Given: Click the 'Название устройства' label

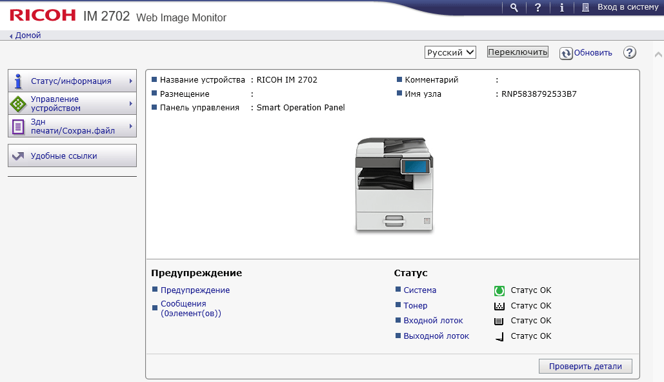Looking at the screenshot, I should click(x=203, y=79).
